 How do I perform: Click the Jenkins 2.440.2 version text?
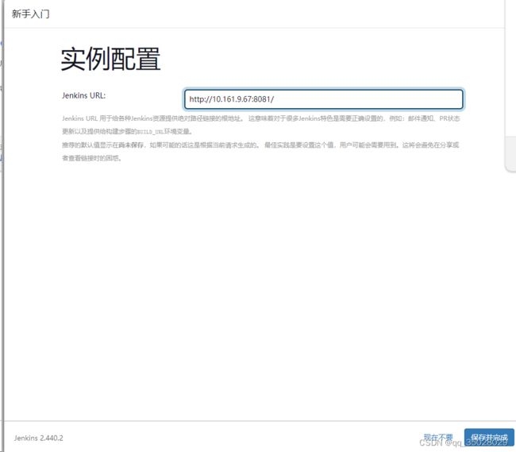coord(39,438)
